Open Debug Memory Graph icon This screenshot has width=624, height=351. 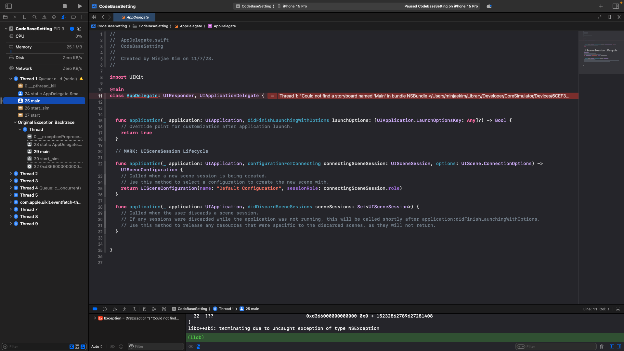(154, 309)
